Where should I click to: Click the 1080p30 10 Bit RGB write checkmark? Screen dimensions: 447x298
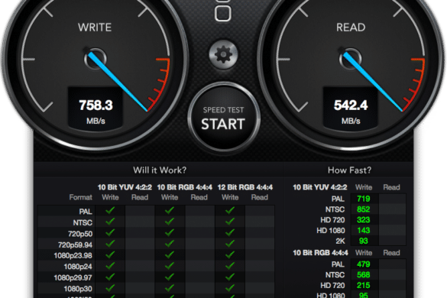click(170, 288)
